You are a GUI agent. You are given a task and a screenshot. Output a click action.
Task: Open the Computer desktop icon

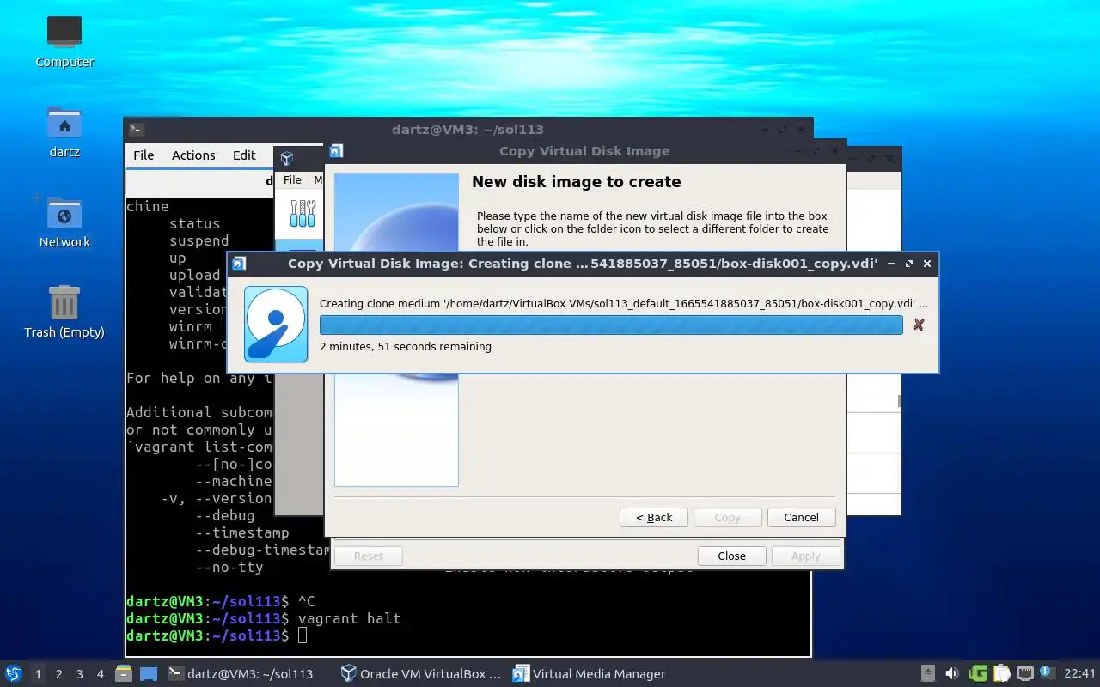point(64,42)
